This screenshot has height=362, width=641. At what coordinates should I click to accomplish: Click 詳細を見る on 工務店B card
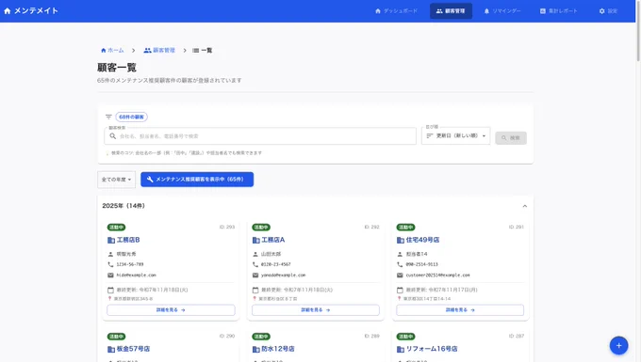(x=171, y=310)
